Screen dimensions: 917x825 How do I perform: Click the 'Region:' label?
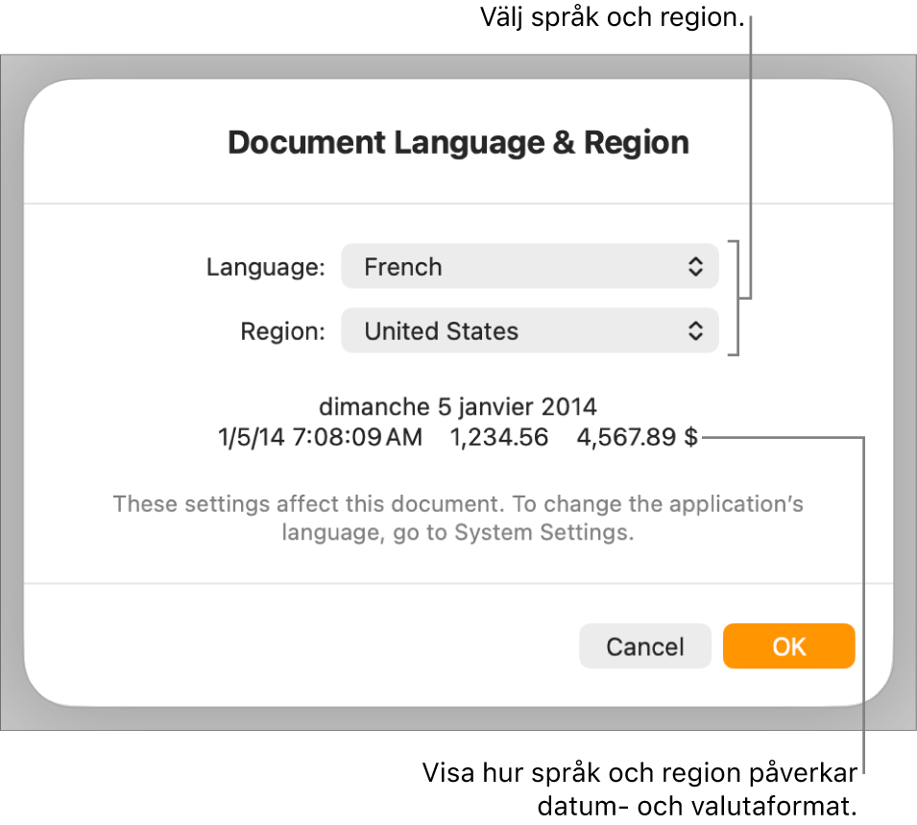click(282, 331)
